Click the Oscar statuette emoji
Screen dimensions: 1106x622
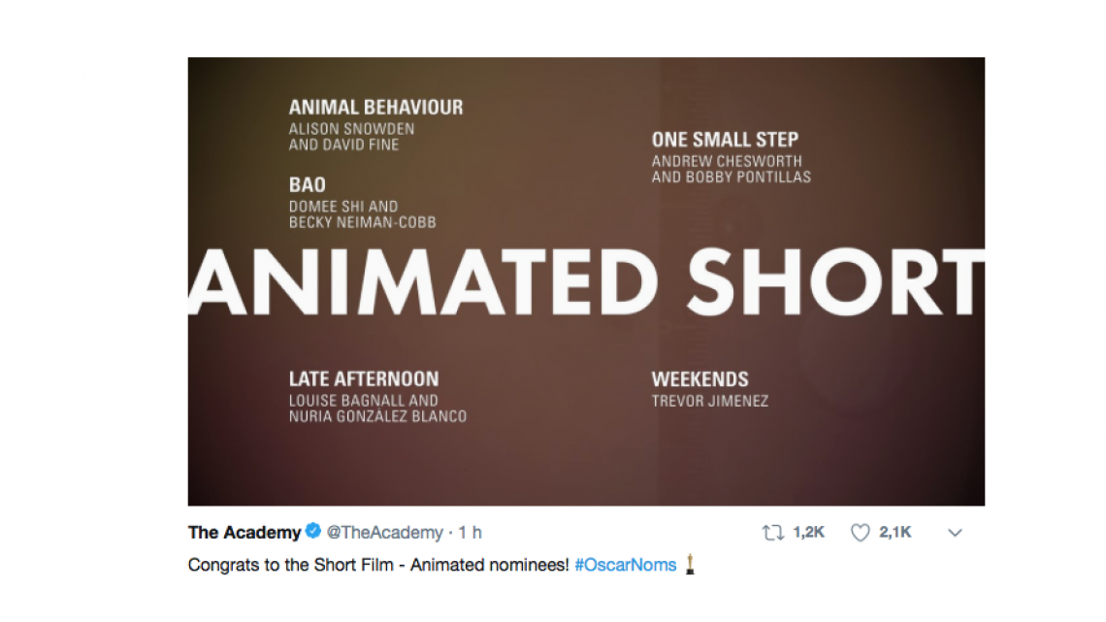(689, 564)
